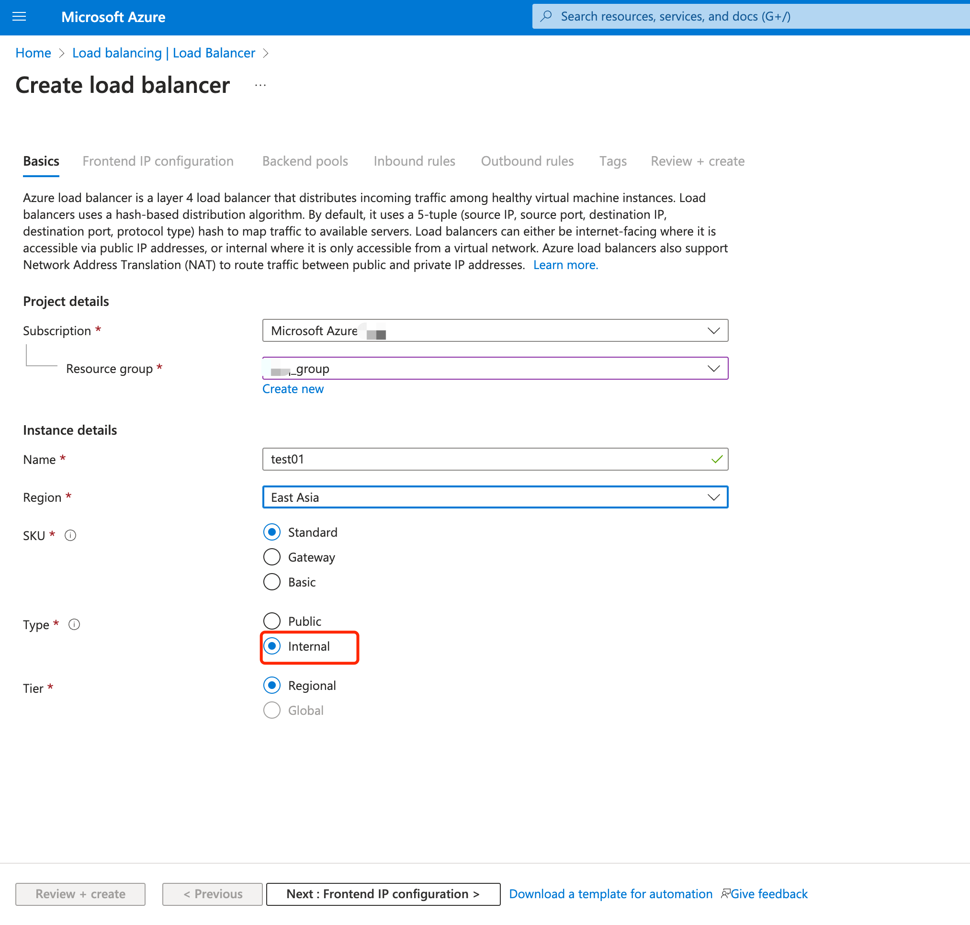Screen dimensions: 970x925
Task: View the SKU info tooltip icon
Action: pos(70,535)
